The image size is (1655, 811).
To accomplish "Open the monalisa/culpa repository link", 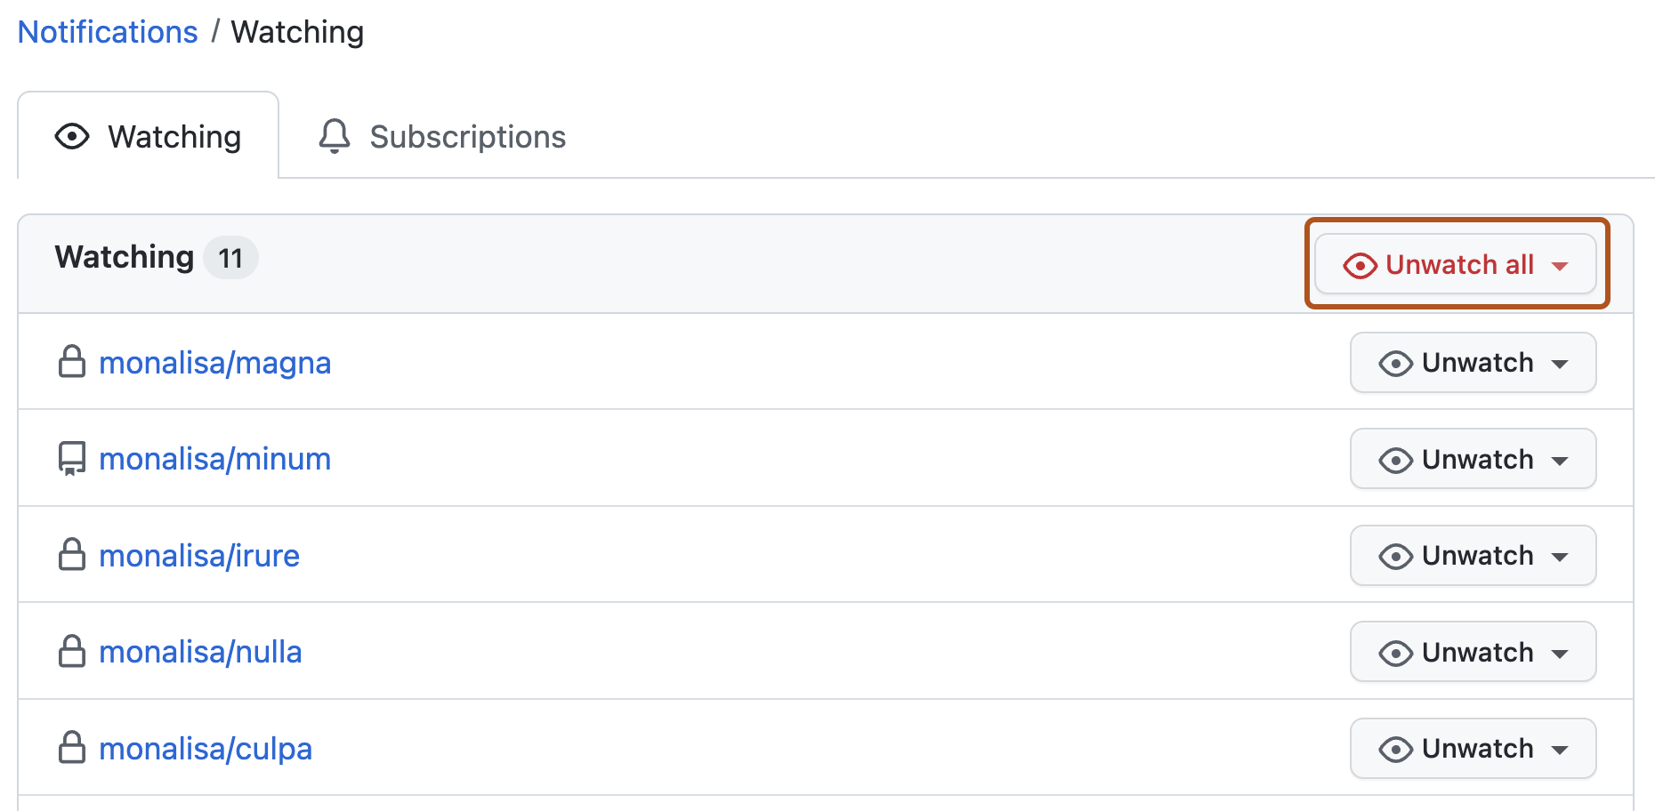I will 206,749.
